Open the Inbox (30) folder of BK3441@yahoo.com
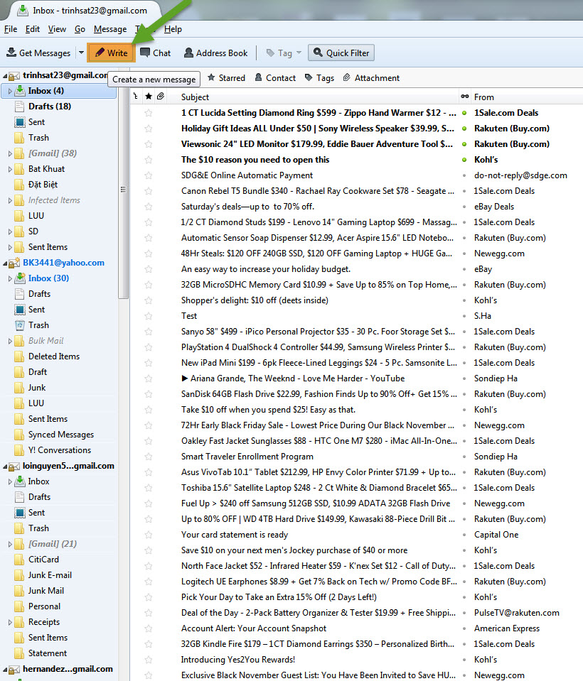 [x=48, y=278]
